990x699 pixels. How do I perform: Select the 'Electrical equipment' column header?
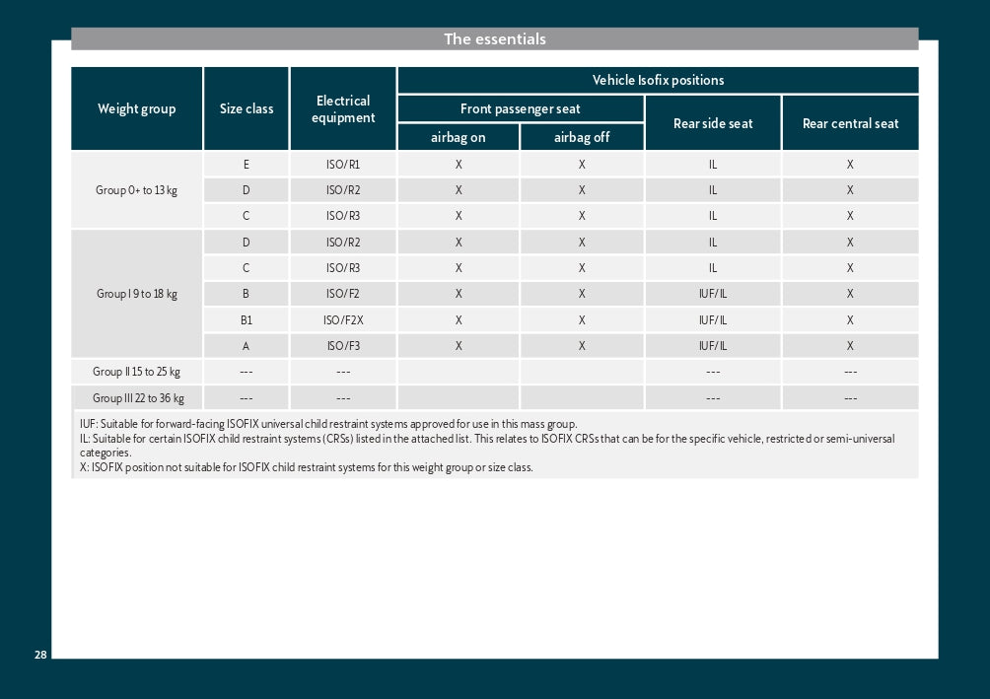click(x=343, y=108)
